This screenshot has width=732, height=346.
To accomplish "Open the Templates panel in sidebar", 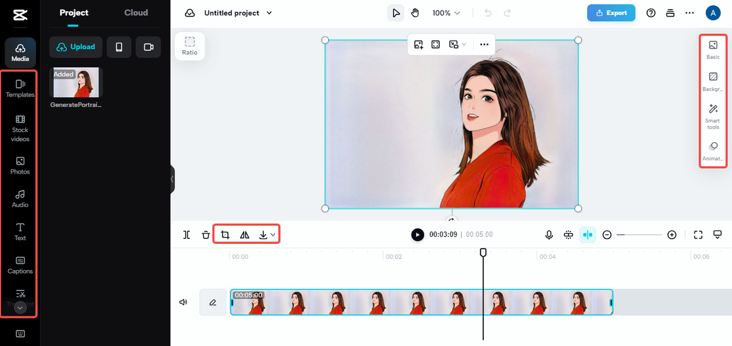I will tap(20, 88).
